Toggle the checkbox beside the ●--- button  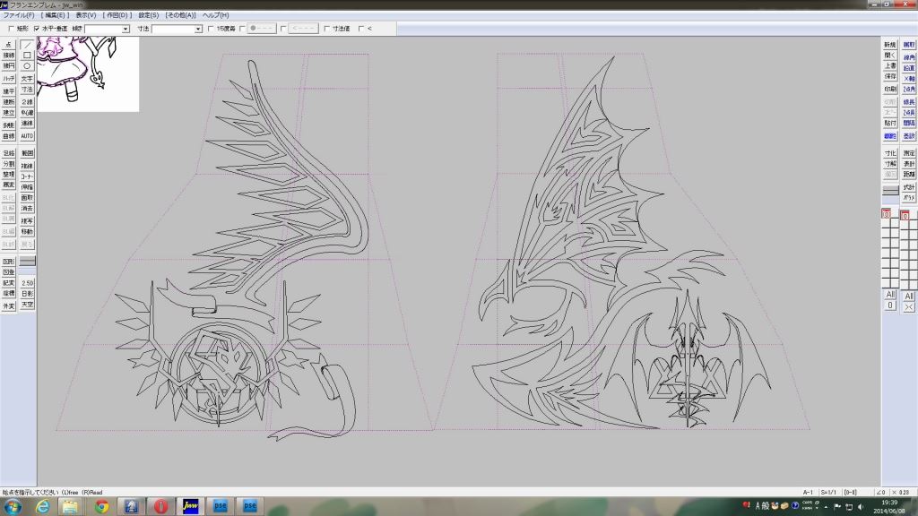242,28
